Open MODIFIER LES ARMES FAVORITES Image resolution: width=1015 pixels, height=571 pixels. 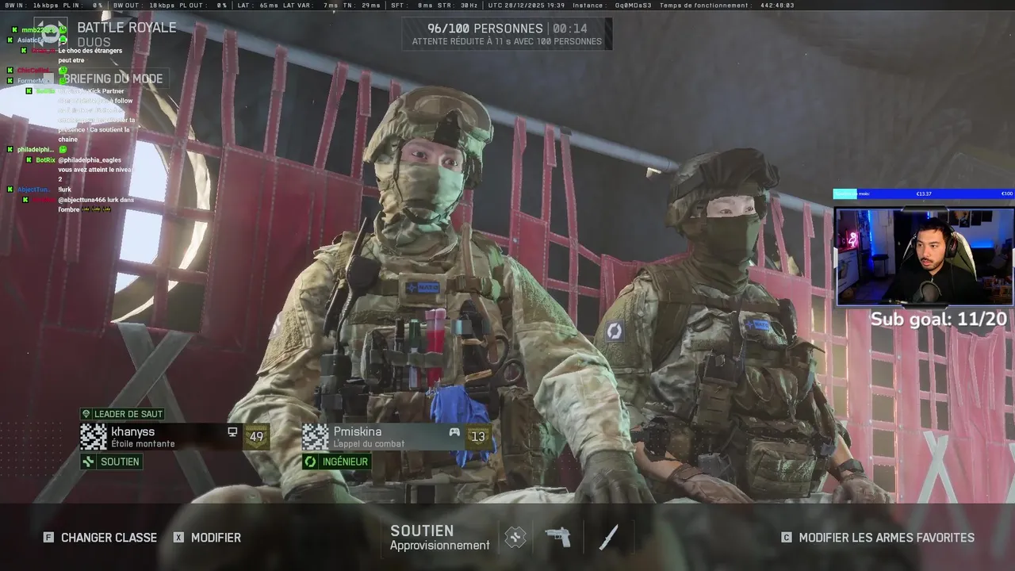(x=887, y=538)
